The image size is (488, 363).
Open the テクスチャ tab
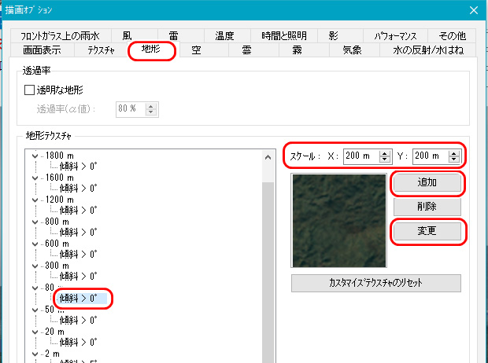[x=101, y=50]
